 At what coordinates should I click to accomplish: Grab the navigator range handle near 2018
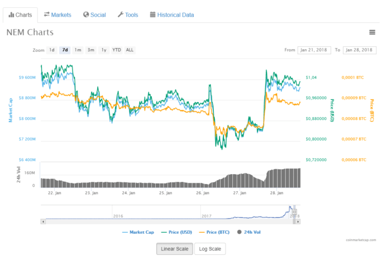[294, 212]
